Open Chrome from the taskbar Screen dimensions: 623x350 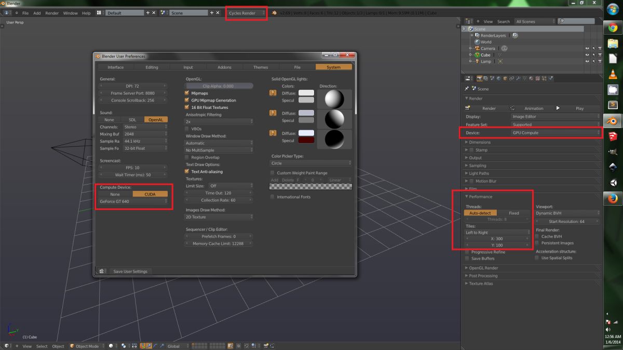(x=613, y=28)
